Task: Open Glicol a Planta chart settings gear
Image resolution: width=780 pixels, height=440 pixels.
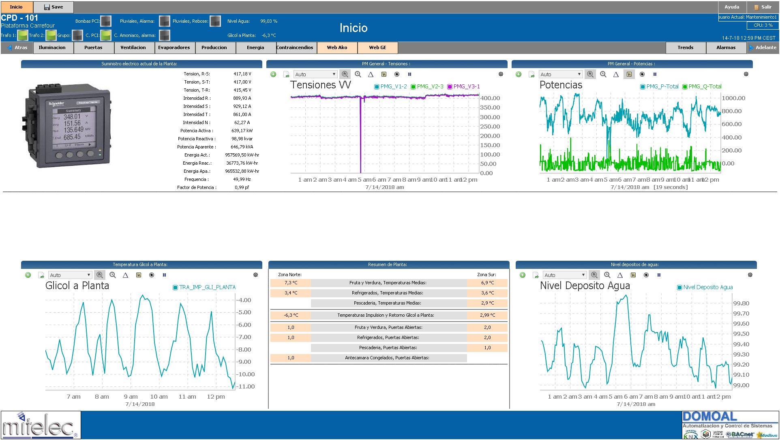Action: [x=255, y=275]
